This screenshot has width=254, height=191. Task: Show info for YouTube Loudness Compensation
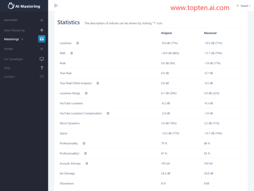pos(108,113)
